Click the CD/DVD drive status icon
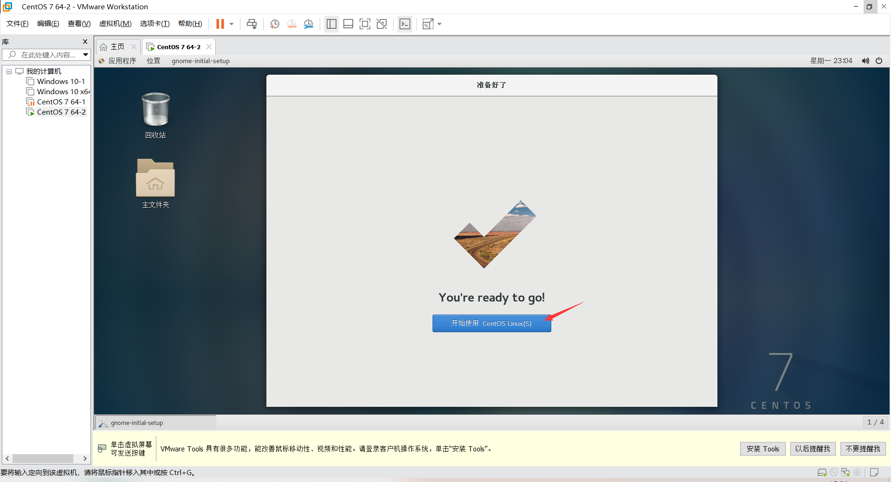The image size is (891, 482). click(834, 472)
